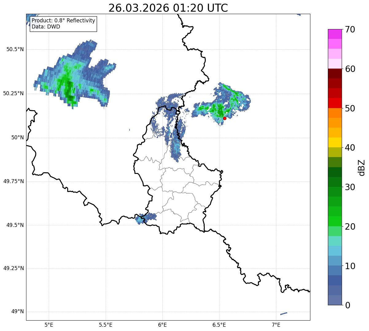The height and width of the screenshot is (331, 369).
Task: Click the tiny radar echo near 49°N 7°E
Action: (284, 314)
